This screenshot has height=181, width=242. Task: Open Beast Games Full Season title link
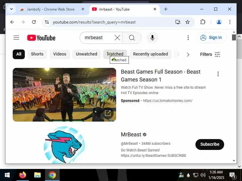click(161, 76)
